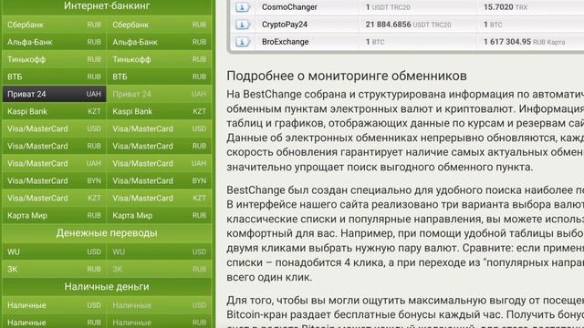Screen dimensions: 584x328
Task: Choose Visa/MasterCard RUB in the right column
Action: (159, 146)
